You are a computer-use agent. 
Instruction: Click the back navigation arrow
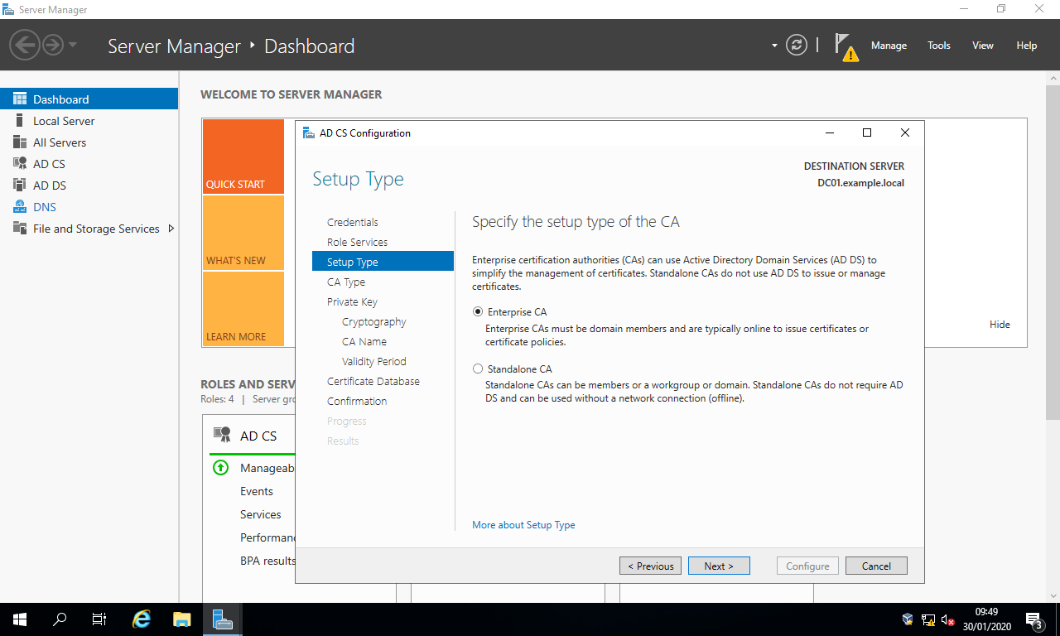coord(26,45)
